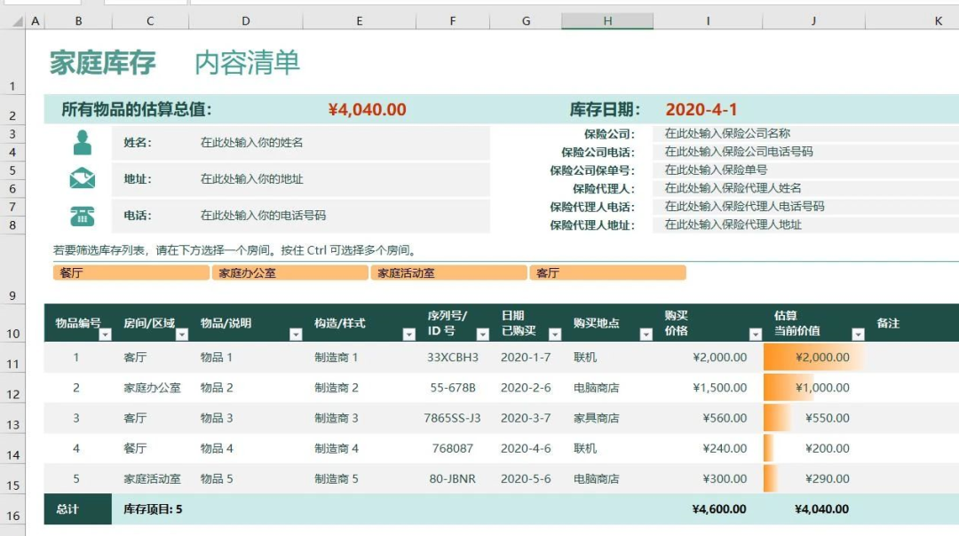Select the 餐厅 slicer button

131,272
